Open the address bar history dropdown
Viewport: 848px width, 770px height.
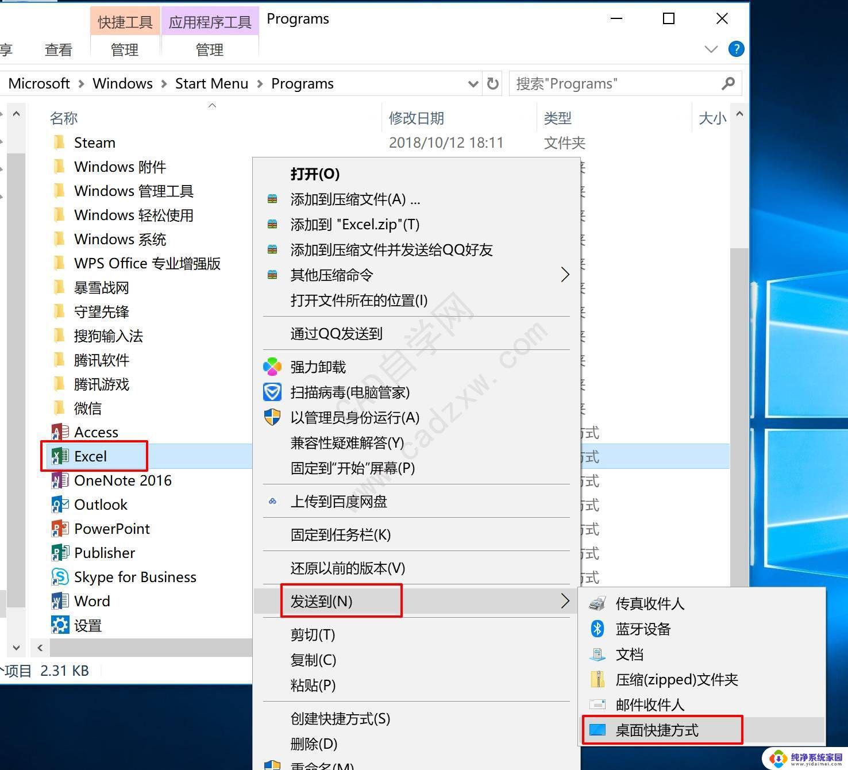click(473, 84)
